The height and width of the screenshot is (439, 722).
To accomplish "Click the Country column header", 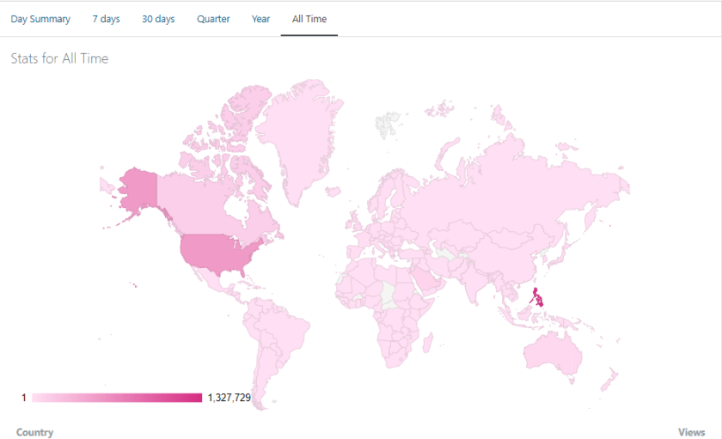I will pos(34,432).
